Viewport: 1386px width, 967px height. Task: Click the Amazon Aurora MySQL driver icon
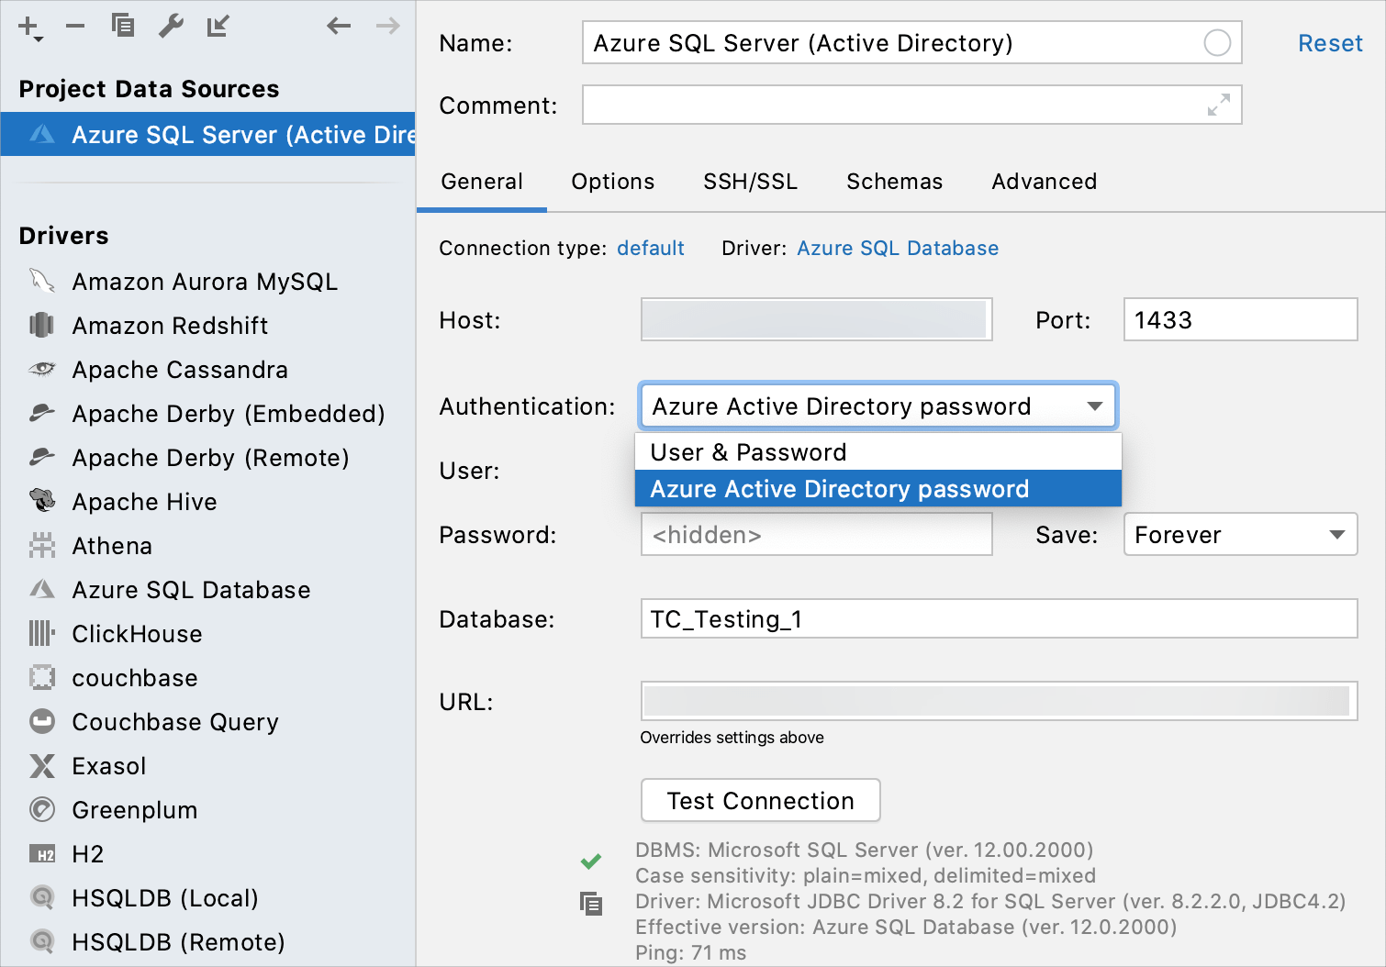42,281
